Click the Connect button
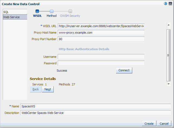The height and width of the screenshot is (128, 174). tap(124, 71)
